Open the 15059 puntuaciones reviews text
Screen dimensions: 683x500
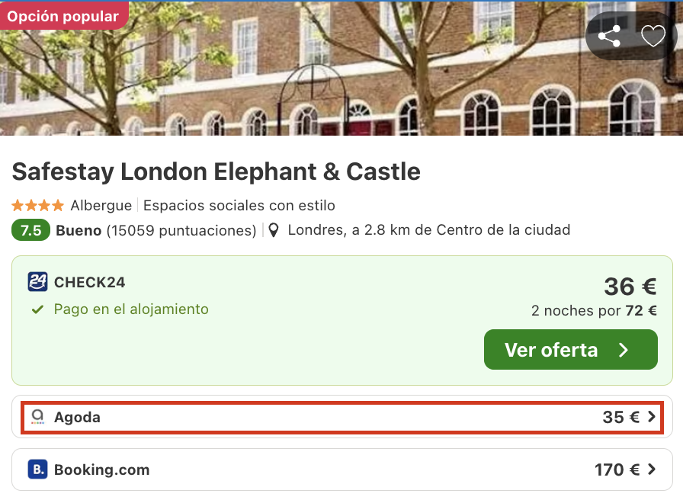[x=181, y=230]
